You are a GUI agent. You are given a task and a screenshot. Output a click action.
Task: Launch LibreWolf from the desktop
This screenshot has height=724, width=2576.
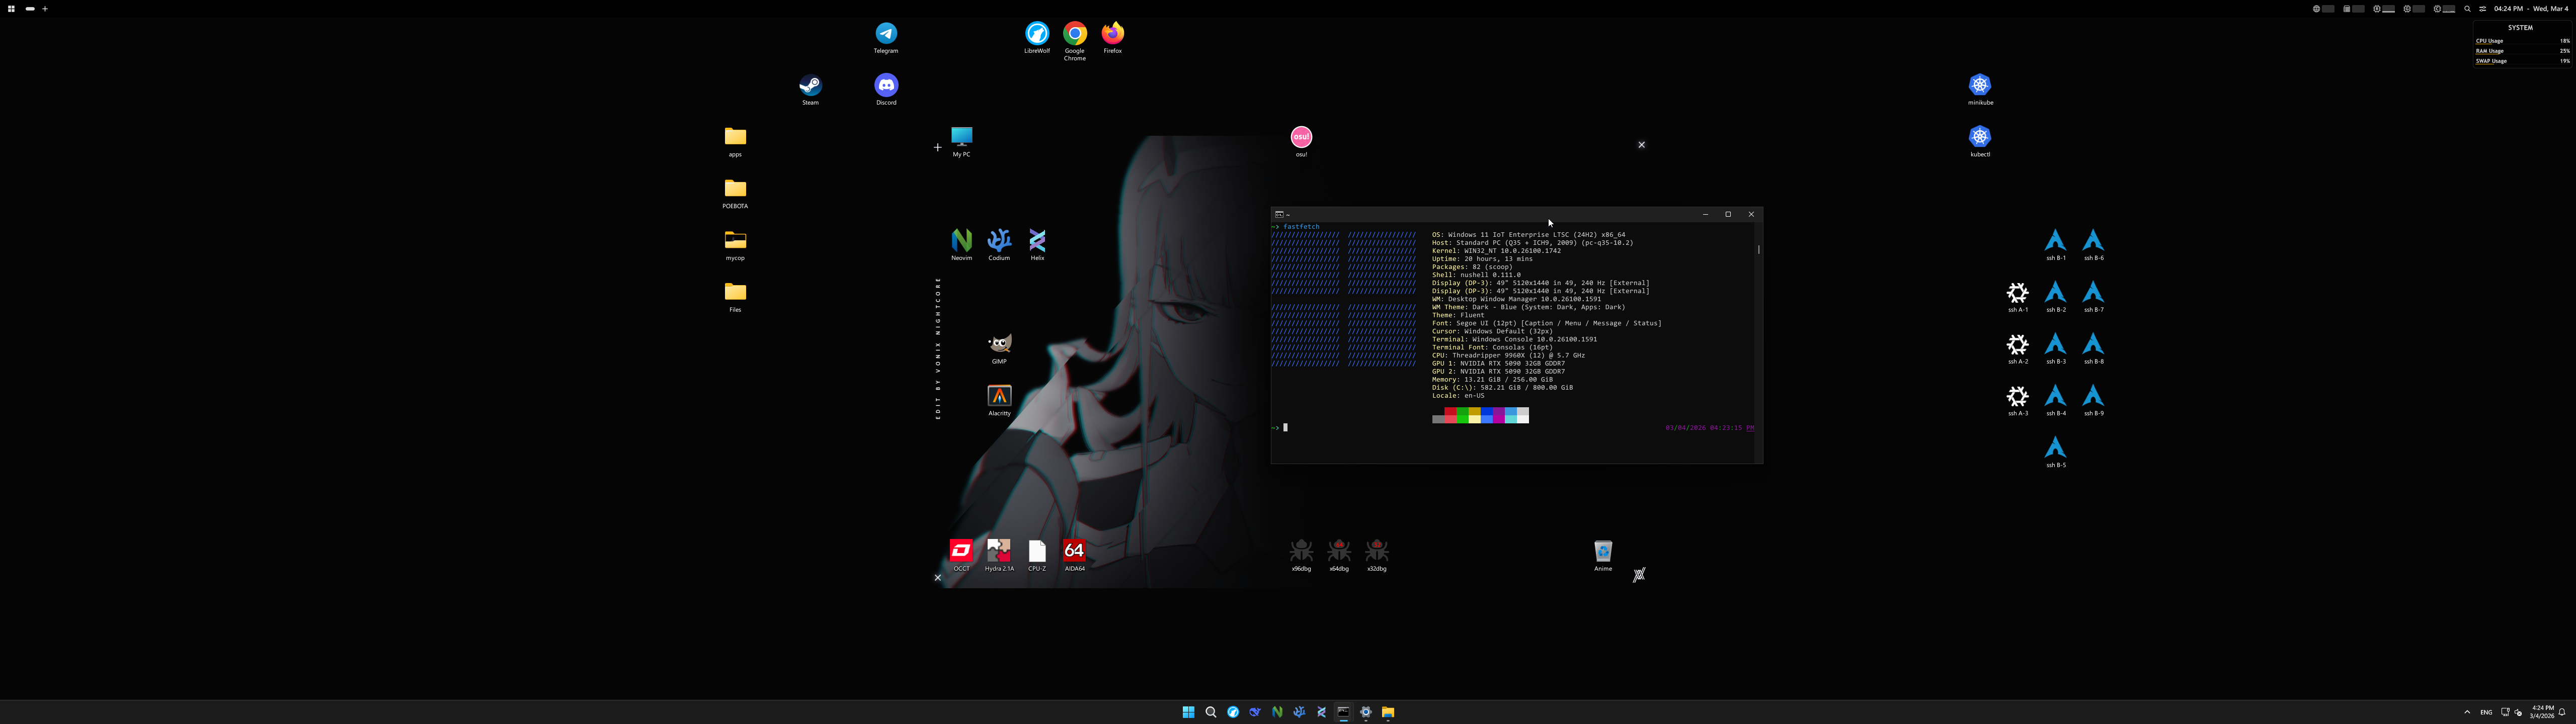1037,34
